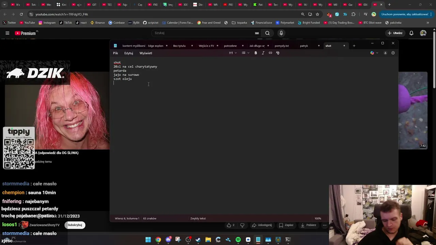
Task: Switch to the pomysly.txt tab
Action: (282, 46)
